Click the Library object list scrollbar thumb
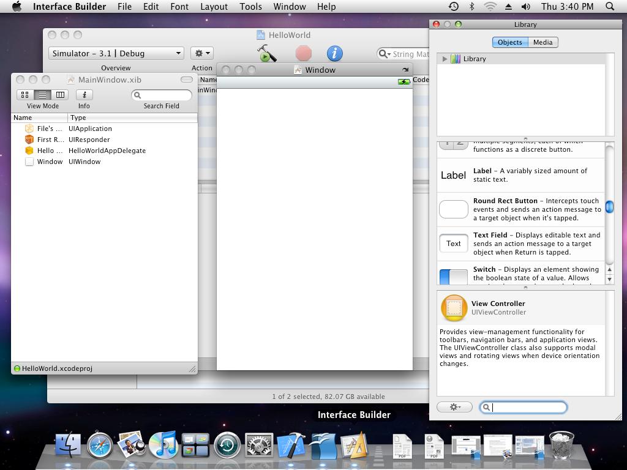 609,207
